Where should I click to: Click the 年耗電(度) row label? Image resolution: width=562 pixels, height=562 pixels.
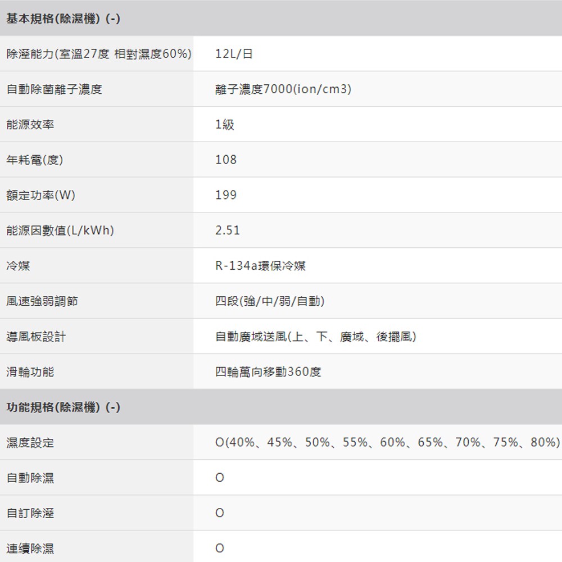35,160
